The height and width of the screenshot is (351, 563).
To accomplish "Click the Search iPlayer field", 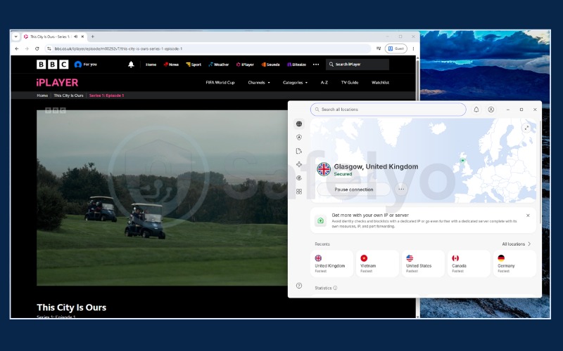I will point(358,65).
